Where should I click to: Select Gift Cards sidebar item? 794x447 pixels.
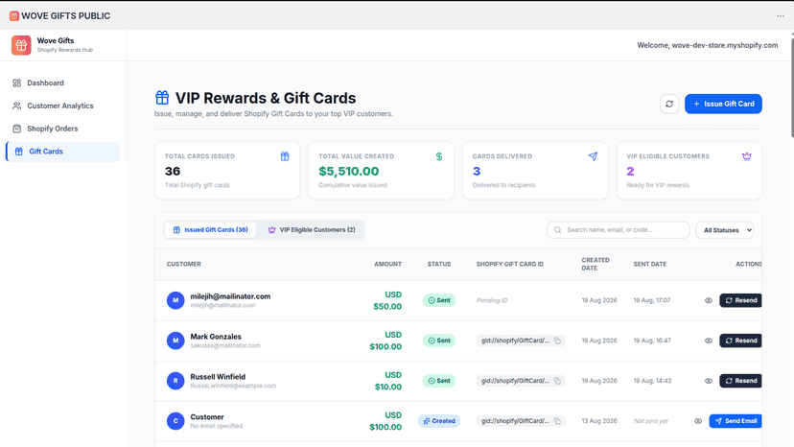pyautogui.click(x=62, y=152)
